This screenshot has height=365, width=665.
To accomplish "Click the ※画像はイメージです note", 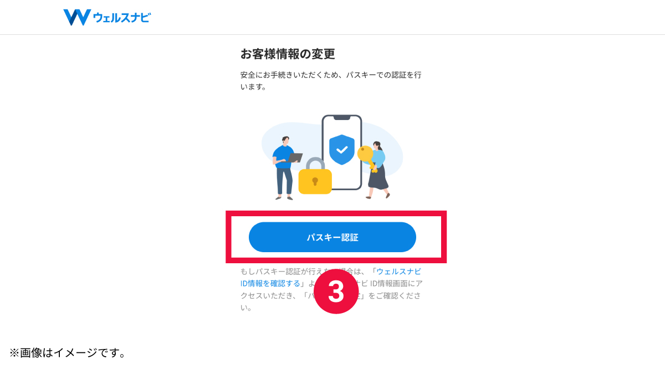I will (x=67, y=352).
